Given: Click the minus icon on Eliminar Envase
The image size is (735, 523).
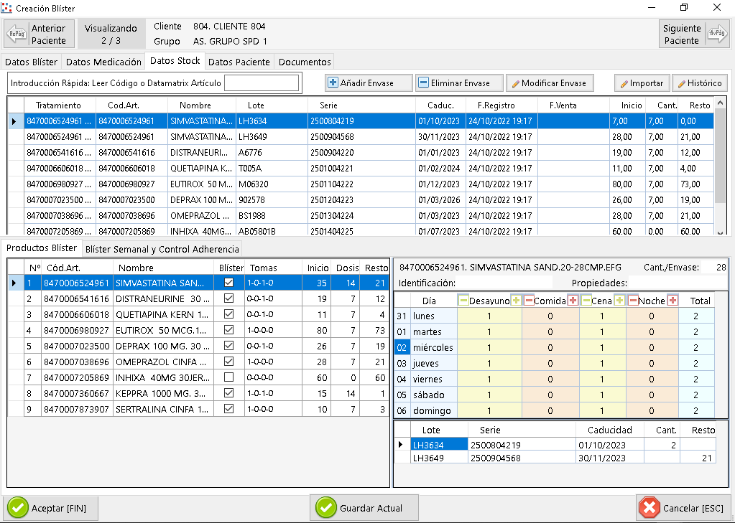Looking at the screenshot, I should click(423, 83).
